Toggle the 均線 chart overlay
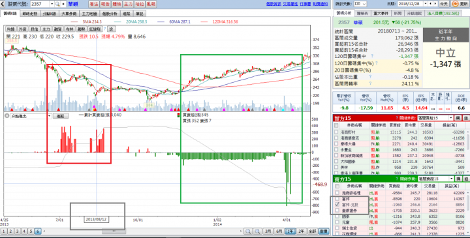 (x=11, y=29)
